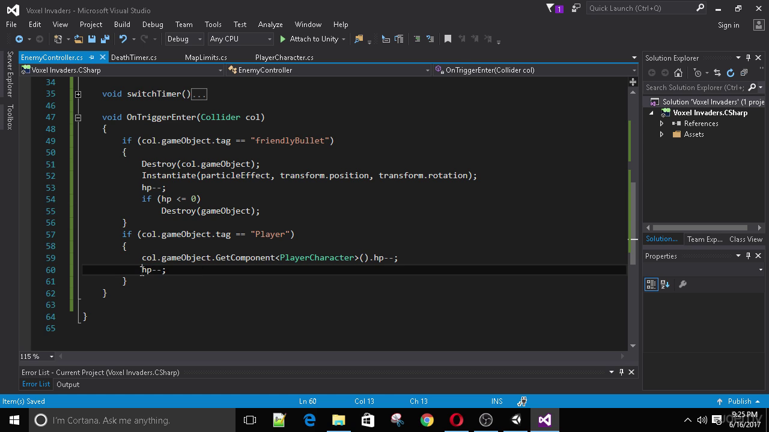Switch to the DeathTimer.cs tab
The image size is (769, 432).
tap(134, 58)
